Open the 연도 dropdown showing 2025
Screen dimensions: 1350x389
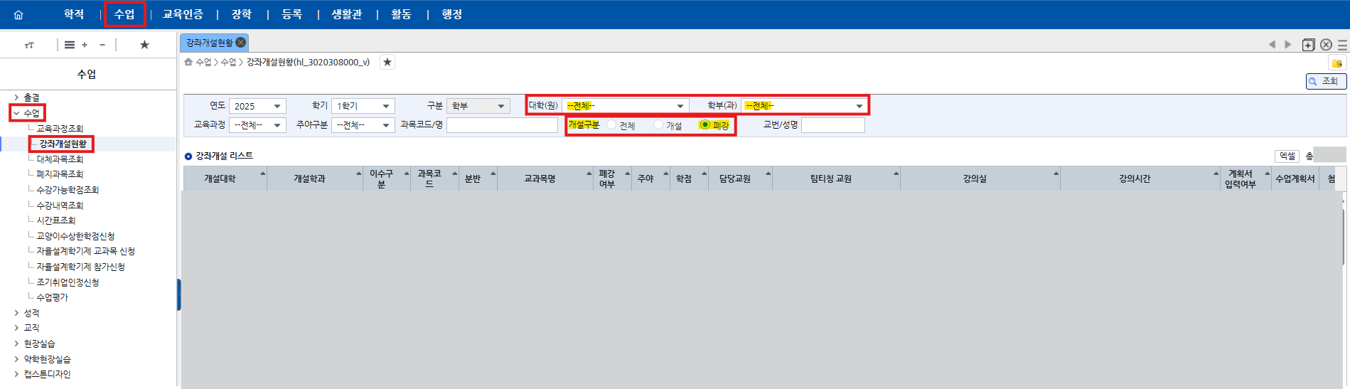coord(257,106)
